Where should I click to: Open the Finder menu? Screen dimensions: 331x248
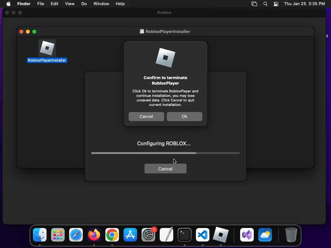(24, 4)
